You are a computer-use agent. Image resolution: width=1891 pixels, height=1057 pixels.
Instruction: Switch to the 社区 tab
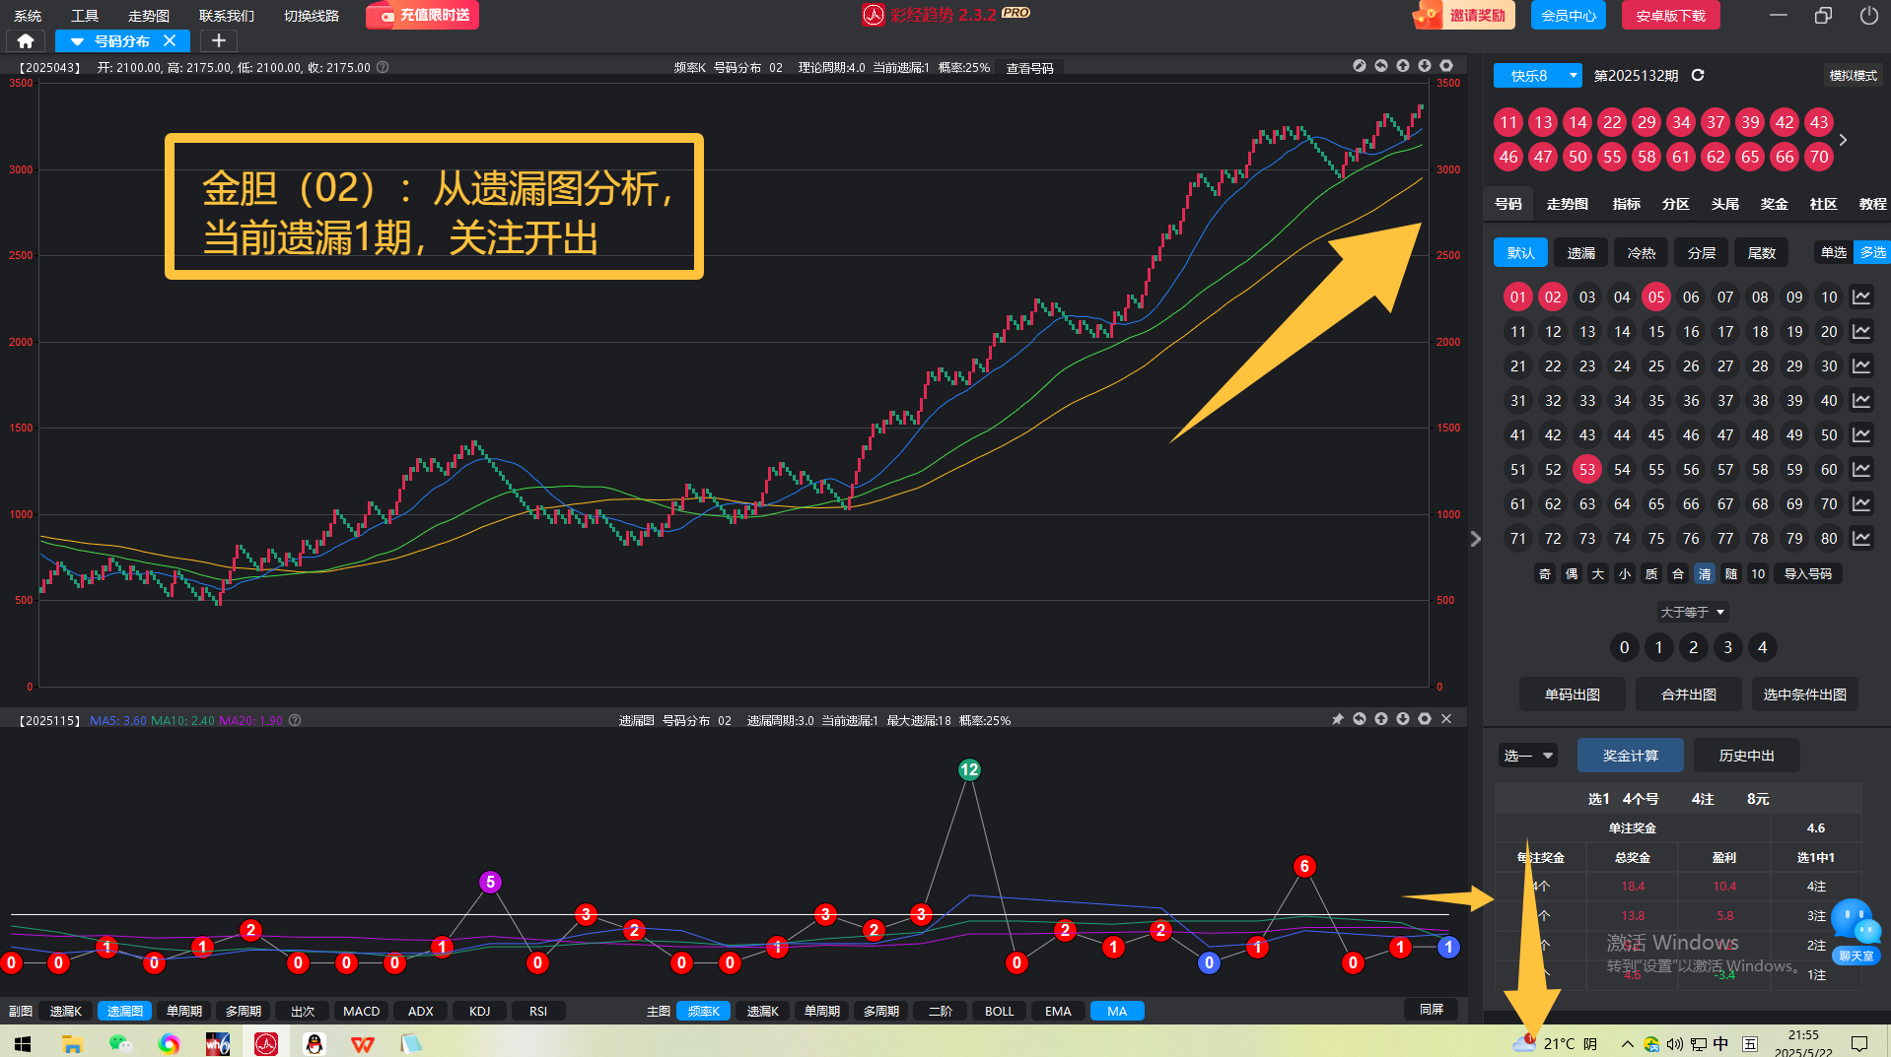pos(1824,204)
